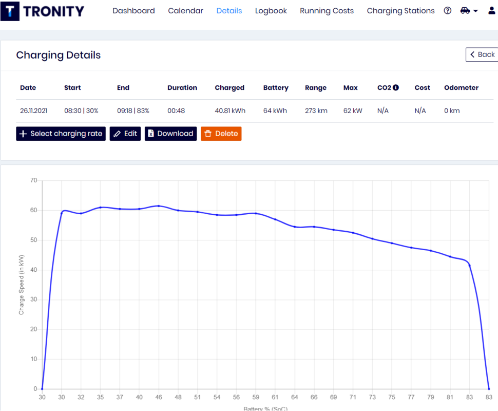The width and height of the screenshot is (498, 411).
Task: Open the help question mark icon
Action: click(x=448, y=11)
